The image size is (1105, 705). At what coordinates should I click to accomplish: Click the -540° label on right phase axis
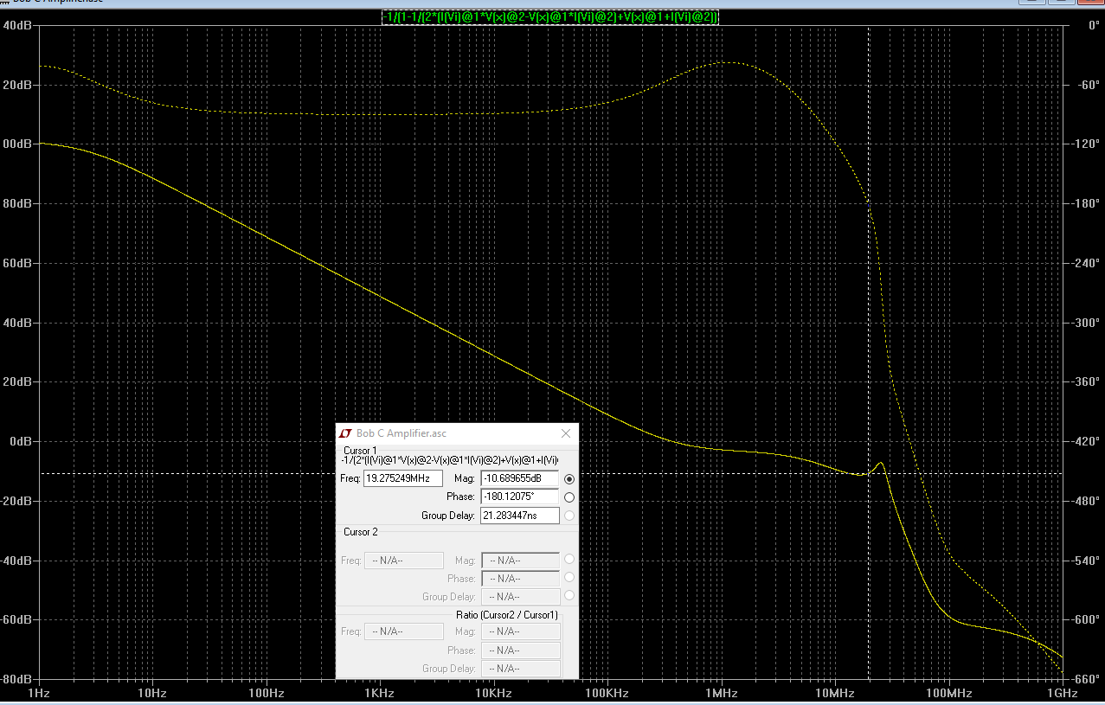tap(1086, 561)
